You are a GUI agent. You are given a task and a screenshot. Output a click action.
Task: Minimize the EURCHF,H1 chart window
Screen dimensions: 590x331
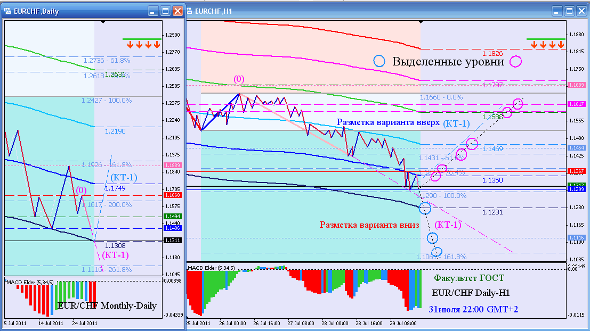click(557, 11)
